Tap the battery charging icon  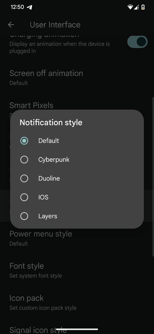(x=143, y=7)
